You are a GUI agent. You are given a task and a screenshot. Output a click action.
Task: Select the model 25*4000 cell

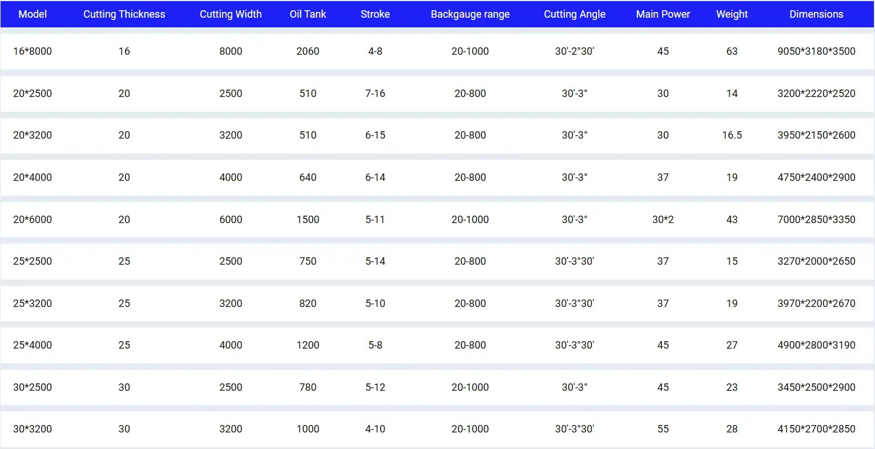click(33, 345)
